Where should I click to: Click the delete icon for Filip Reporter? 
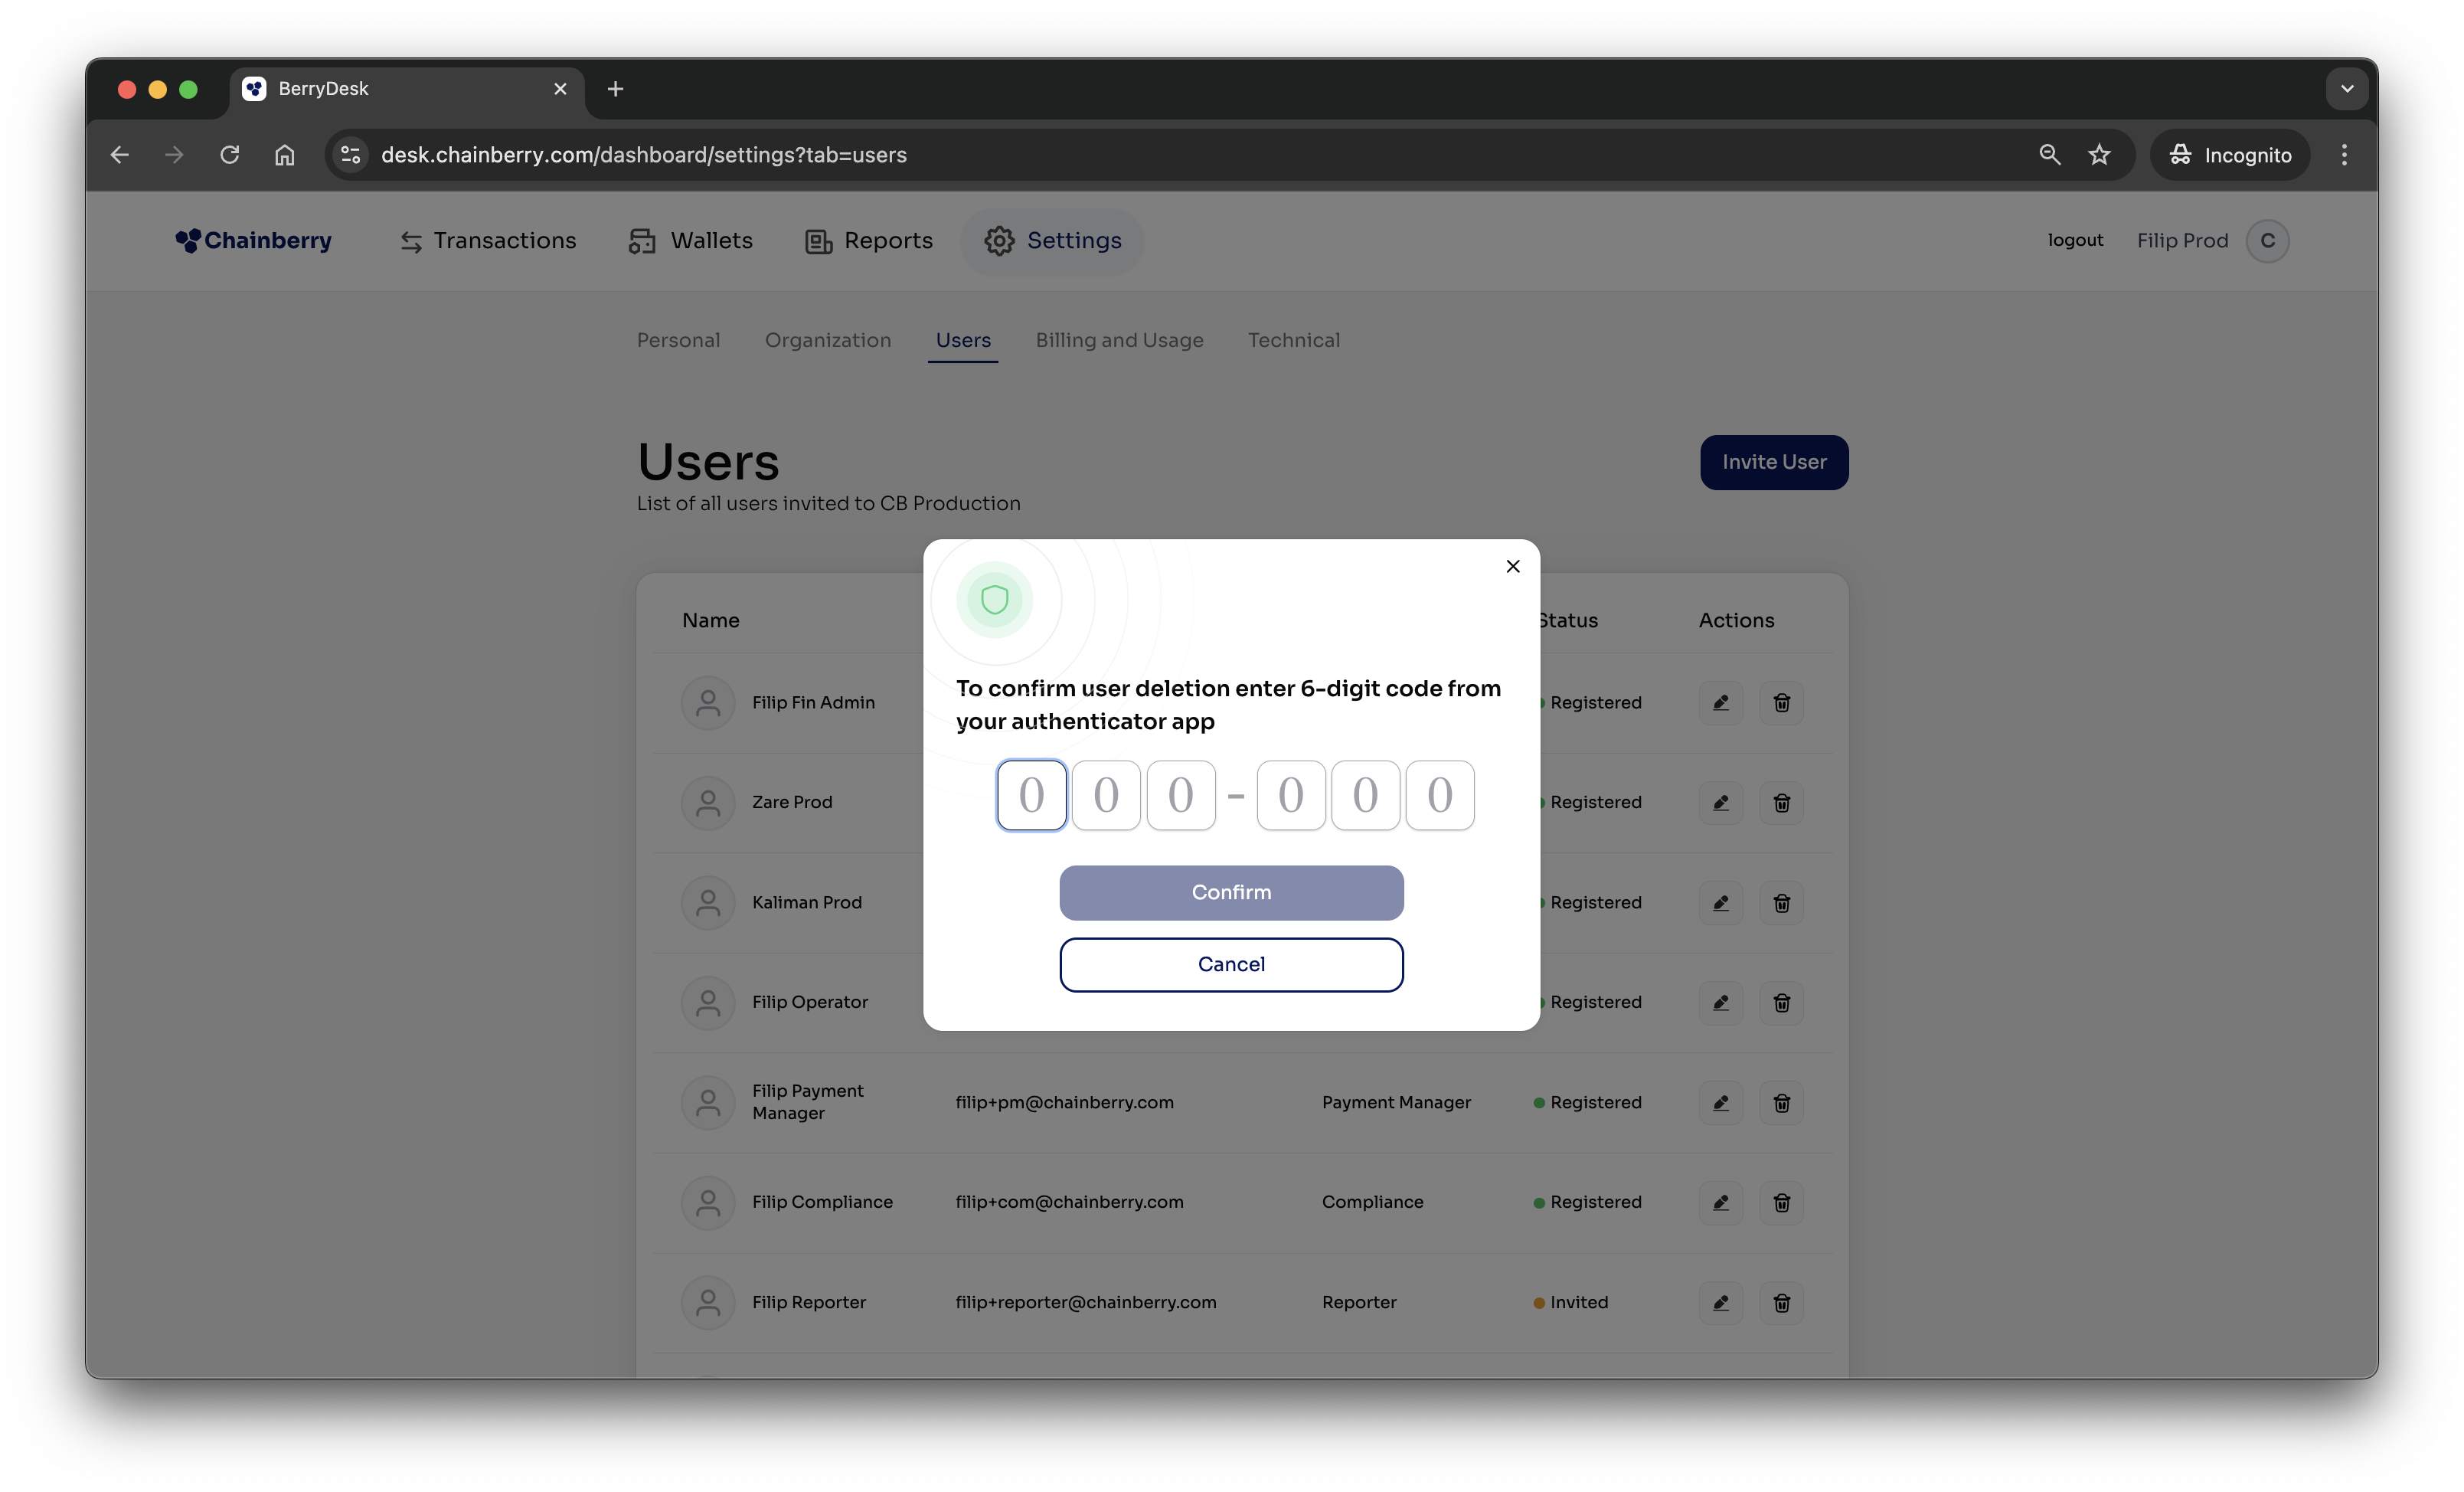pyautogui.click(x=1781, y=1302)
